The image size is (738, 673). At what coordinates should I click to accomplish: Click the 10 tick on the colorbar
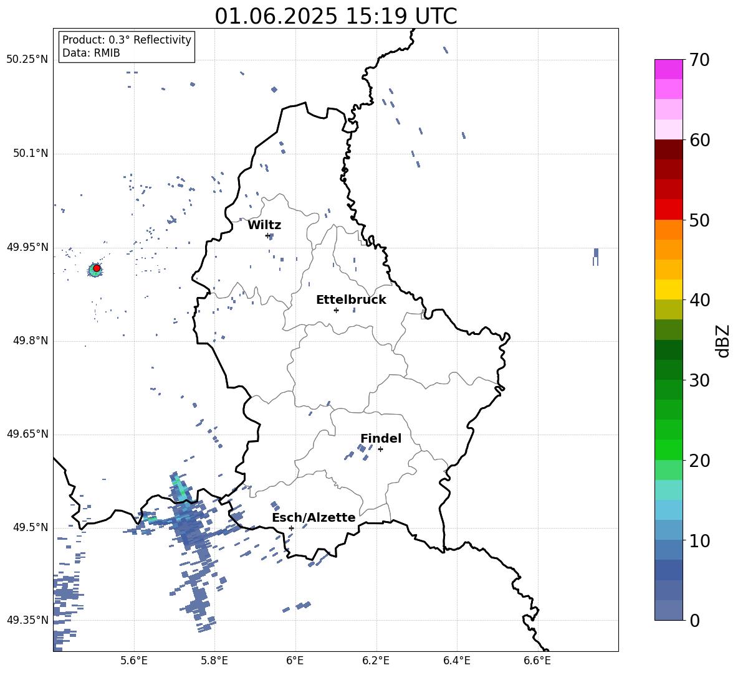(x=700, y=540)
